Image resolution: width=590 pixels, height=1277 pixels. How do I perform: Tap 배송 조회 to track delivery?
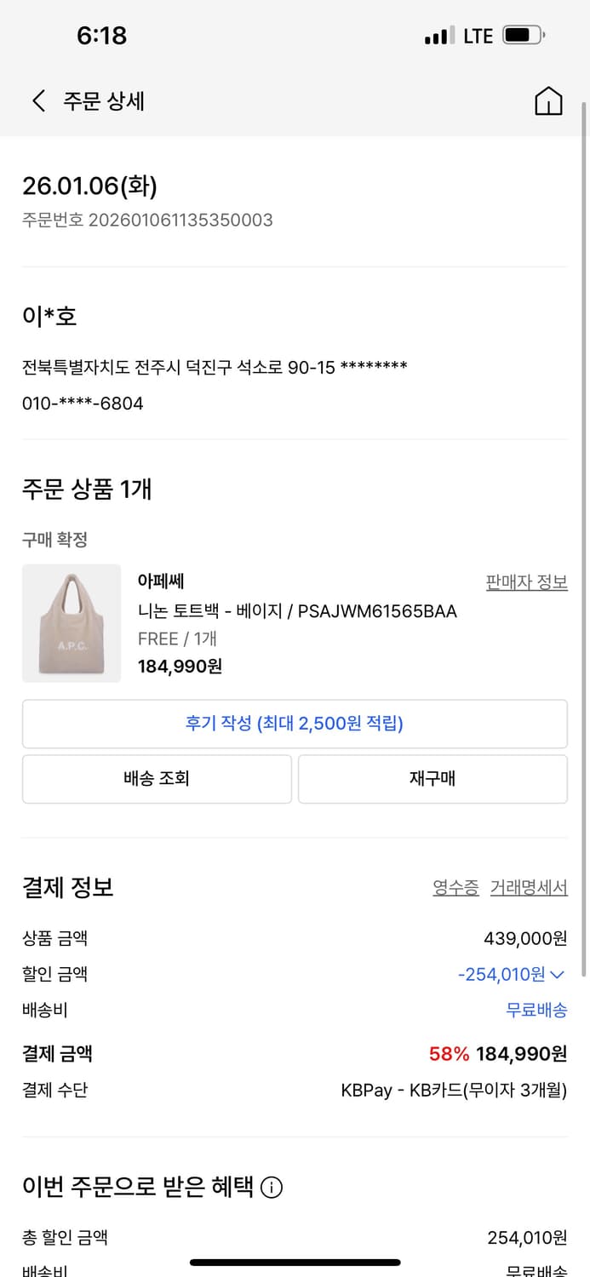[157, 778]
